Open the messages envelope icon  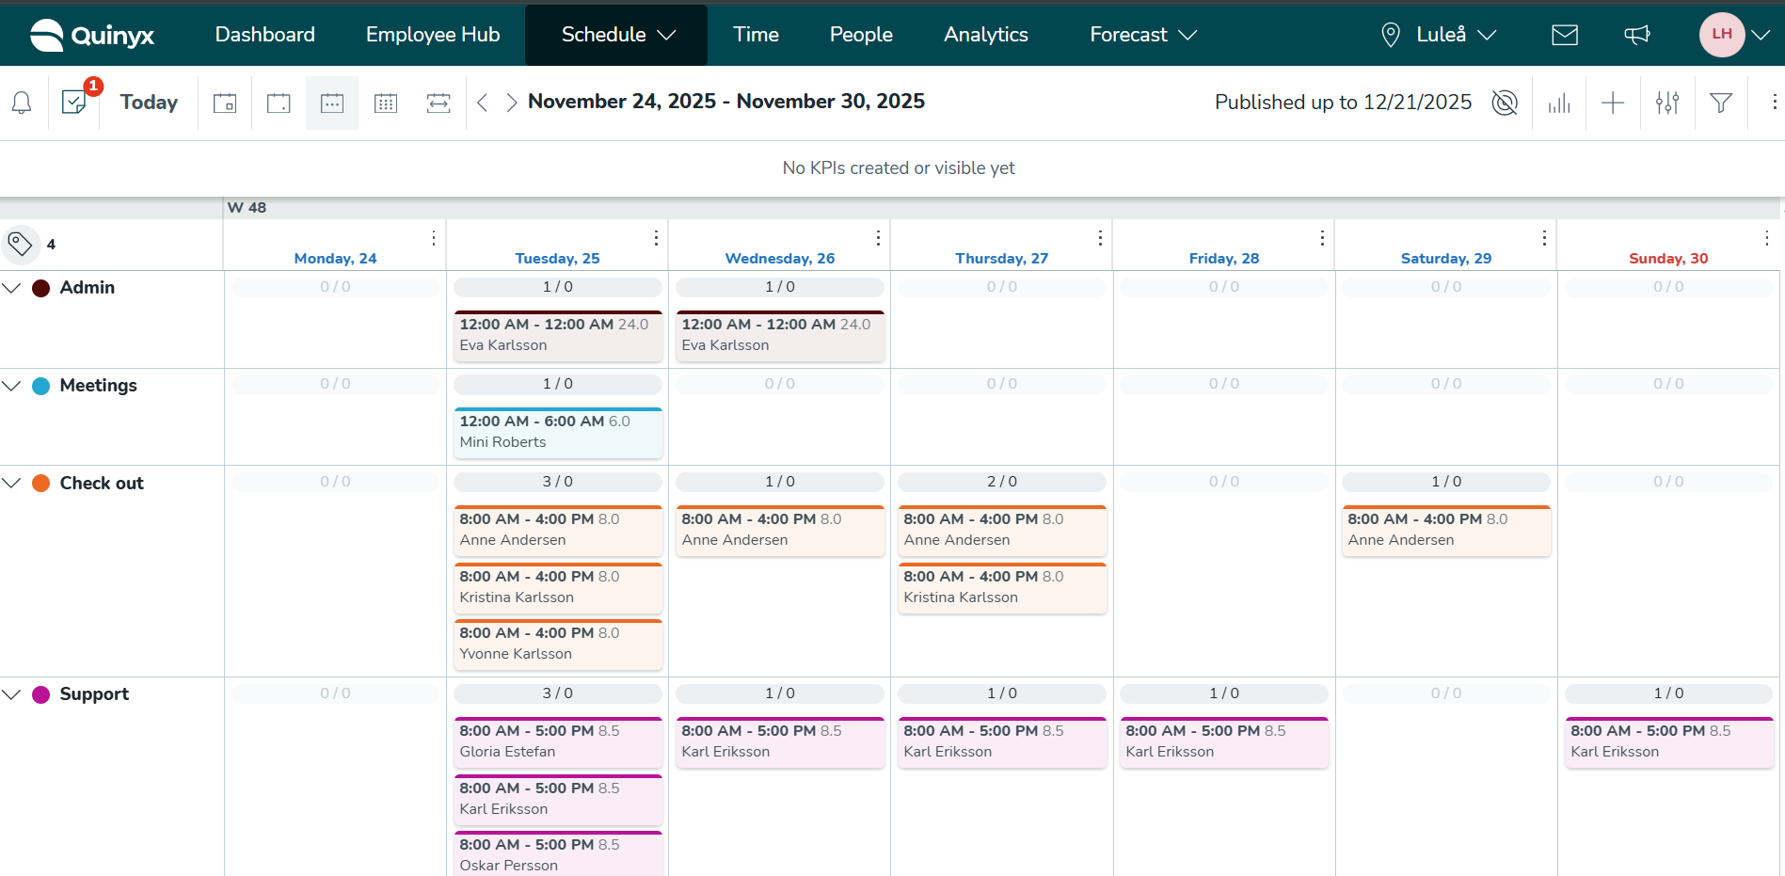click(x=1564, y=35)
